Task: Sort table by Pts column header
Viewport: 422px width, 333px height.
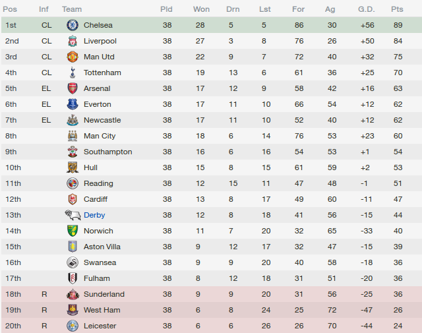Action: [x=397, y=9]
